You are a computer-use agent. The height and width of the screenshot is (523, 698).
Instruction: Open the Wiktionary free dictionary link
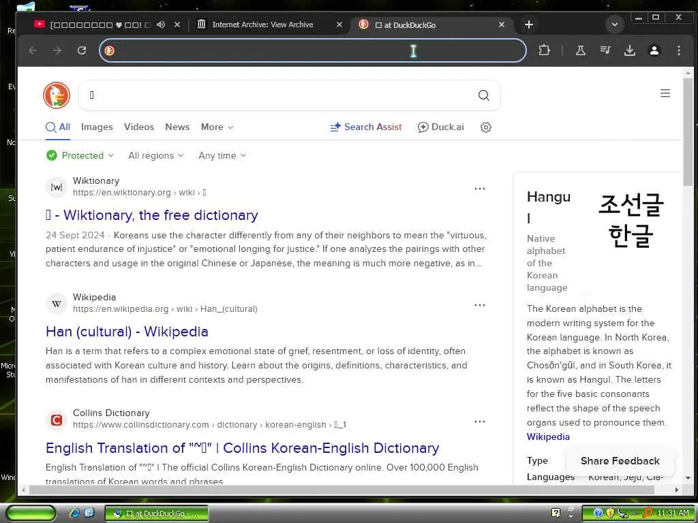[x=152, y=215]
